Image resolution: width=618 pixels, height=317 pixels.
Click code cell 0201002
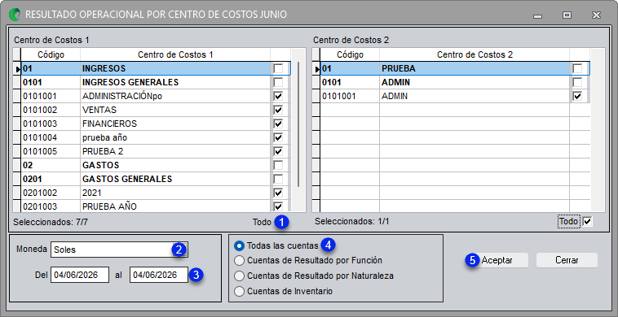click(x=51, y=193)
